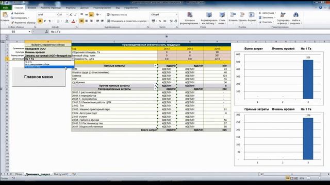Open the Copy button dropdown arrow
Screen dimensions: 330x185
(29, 18)
